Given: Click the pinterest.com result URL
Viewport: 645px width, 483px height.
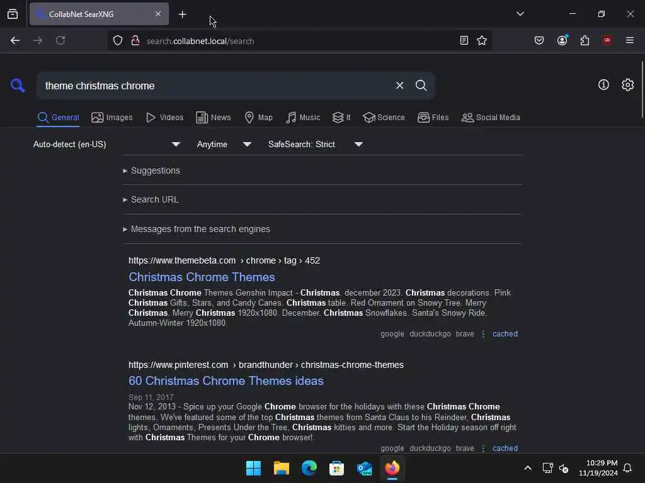Looking at the screenshot, I should pyautogui.click(x=266, y=365).
